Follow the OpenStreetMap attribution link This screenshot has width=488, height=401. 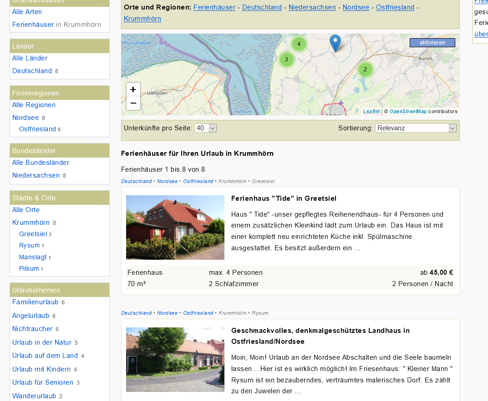tap(408, 111)
